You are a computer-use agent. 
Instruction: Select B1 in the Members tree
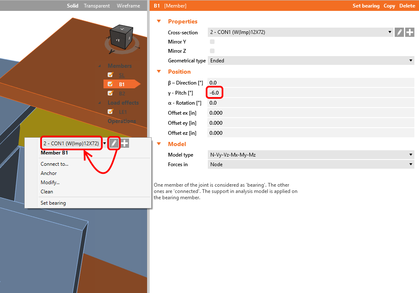coord(122,84)
